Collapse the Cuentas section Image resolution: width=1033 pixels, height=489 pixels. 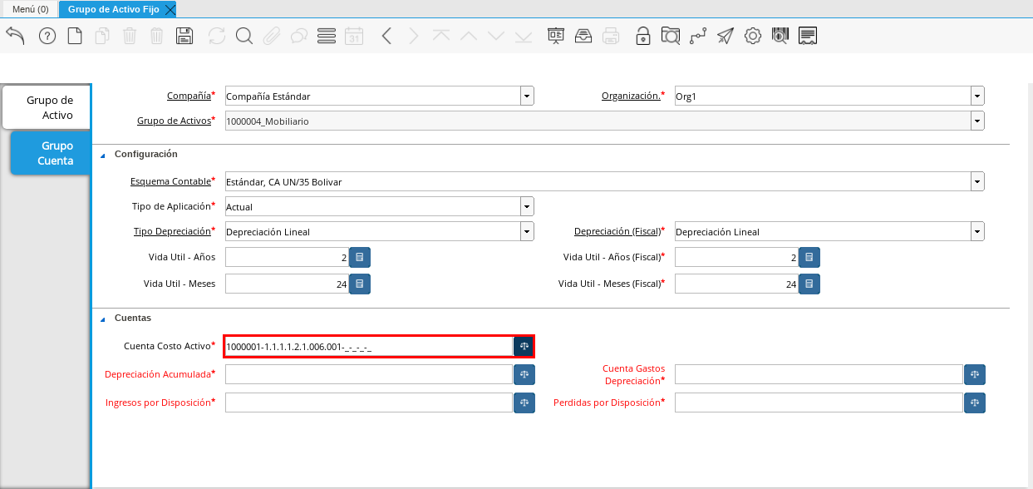tap(103, 319)
